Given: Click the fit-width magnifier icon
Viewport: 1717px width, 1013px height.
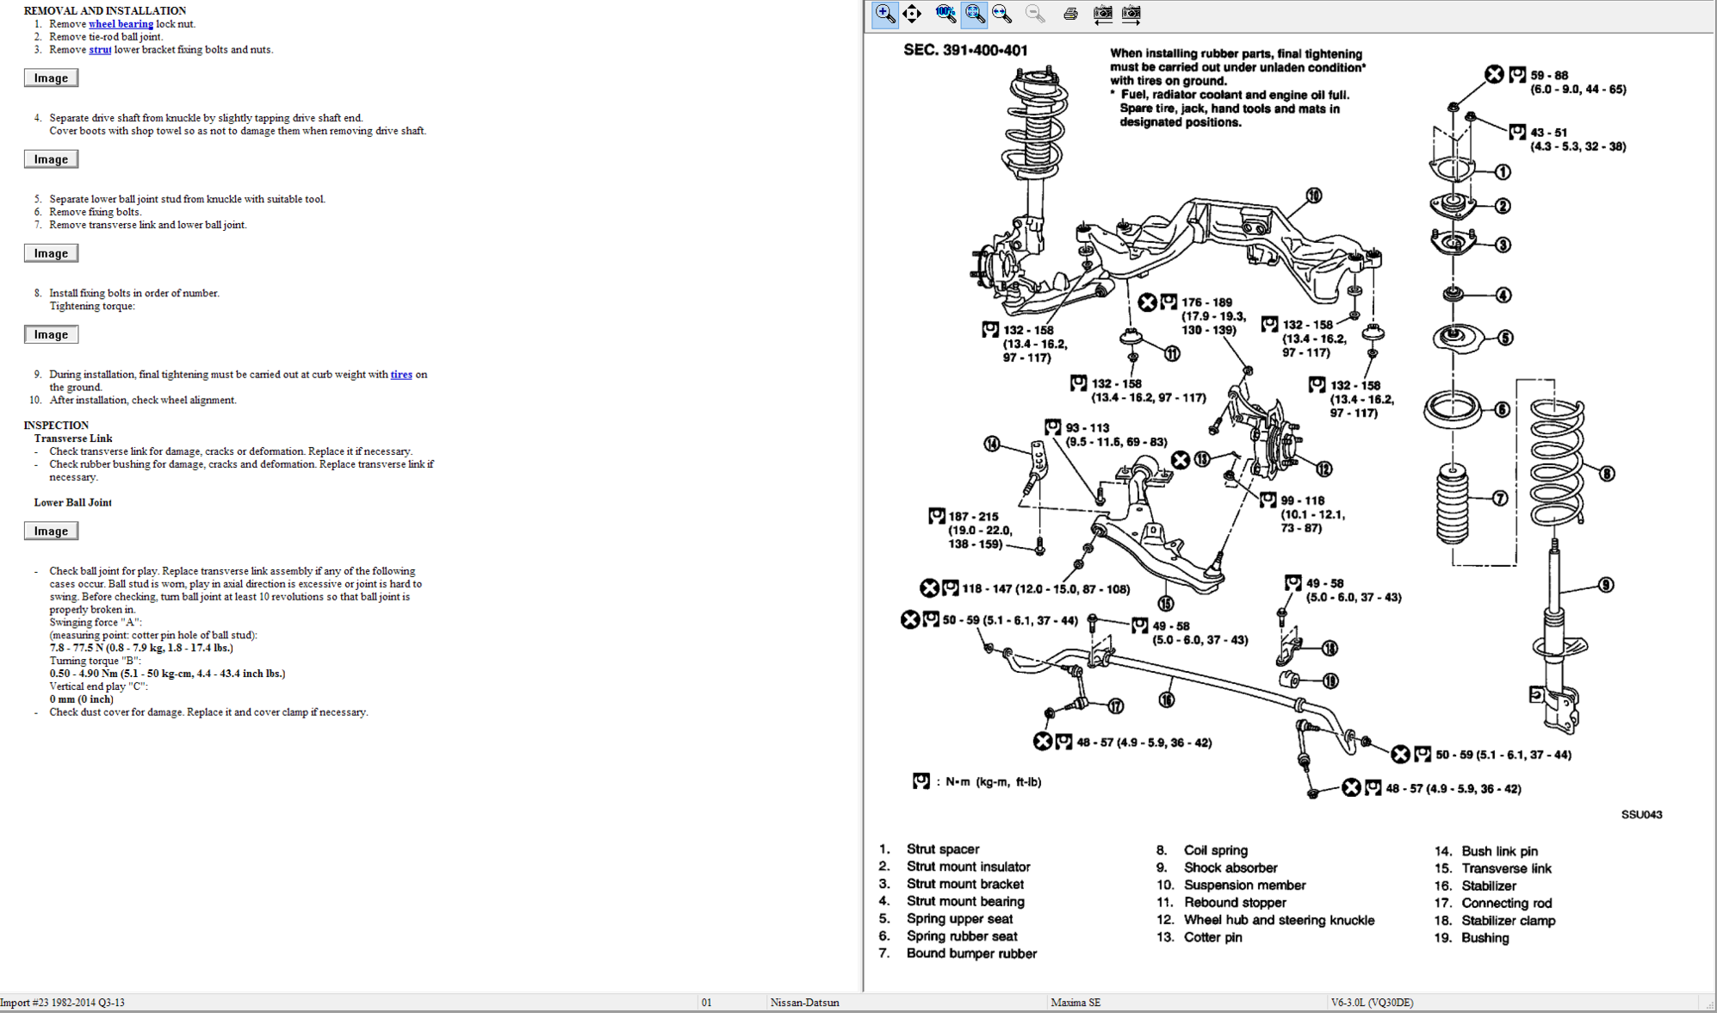Looking at the screenshot, I should click(1002, 14).
